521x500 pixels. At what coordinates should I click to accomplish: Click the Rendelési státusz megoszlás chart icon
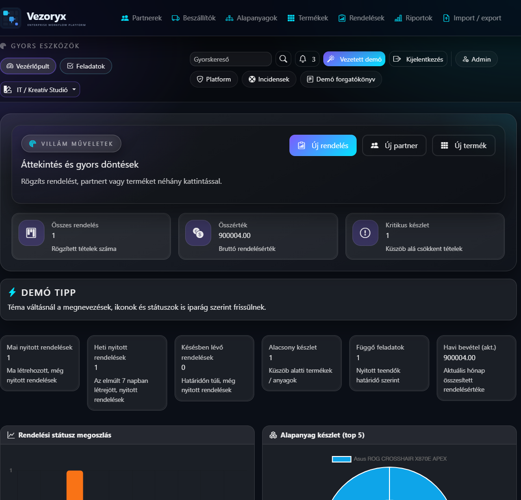point(11,435)
